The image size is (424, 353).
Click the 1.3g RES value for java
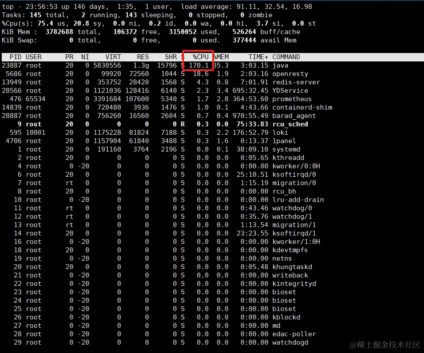point(141,65)
